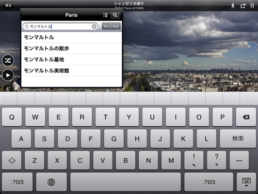Image resolution: width=258 pixels, height=194 pixels.
Task: Select the モンマルトル suggestion
Action: [72, 37]
